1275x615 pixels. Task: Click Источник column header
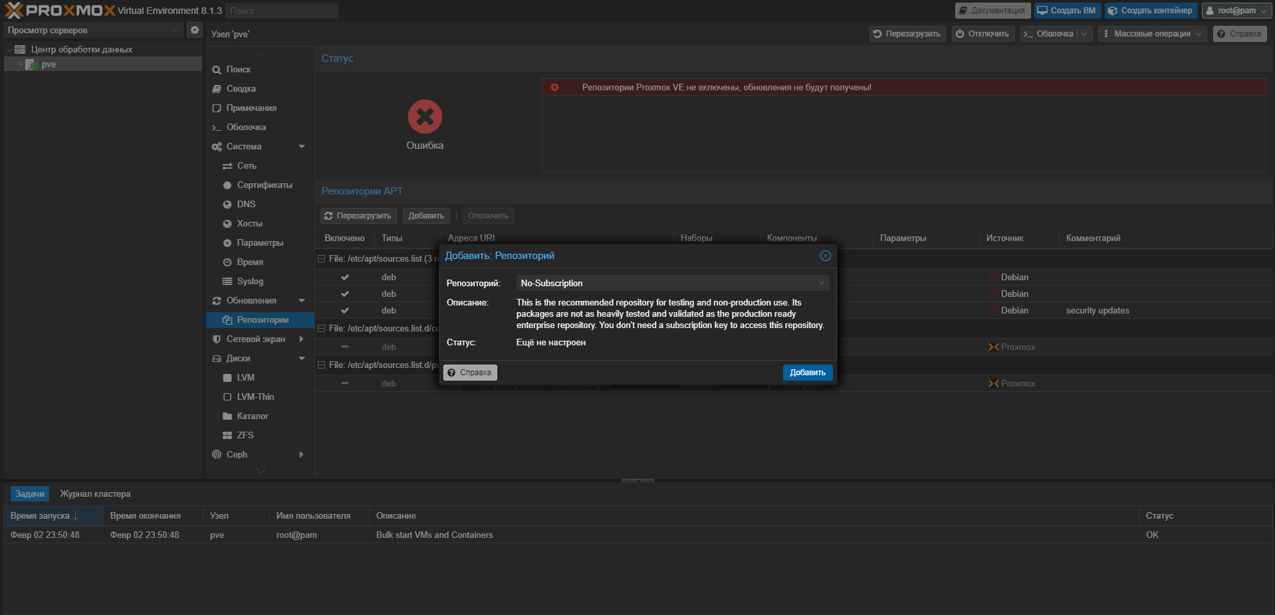pos(1018,238)
